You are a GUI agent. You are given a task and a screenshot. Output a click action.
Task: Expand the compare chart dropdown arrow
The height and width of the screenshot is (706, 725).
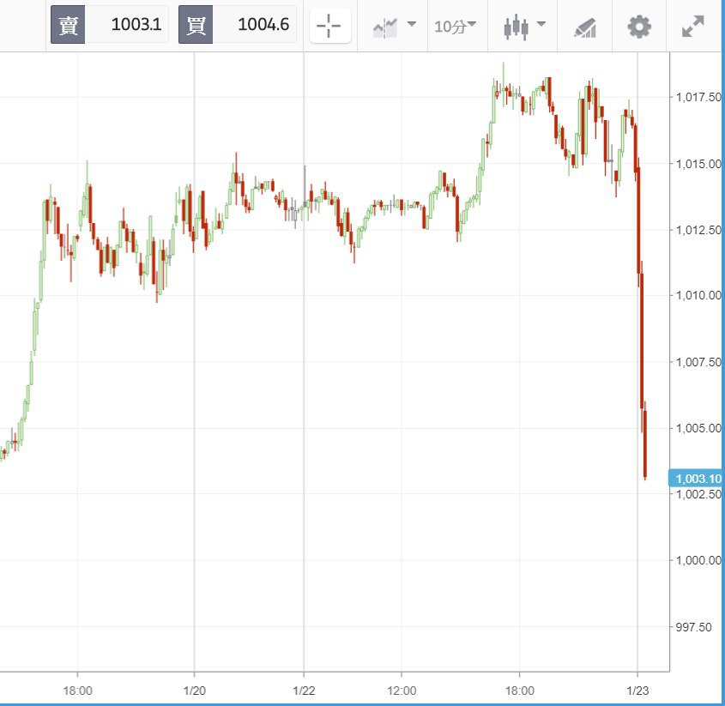pos(411,25)
